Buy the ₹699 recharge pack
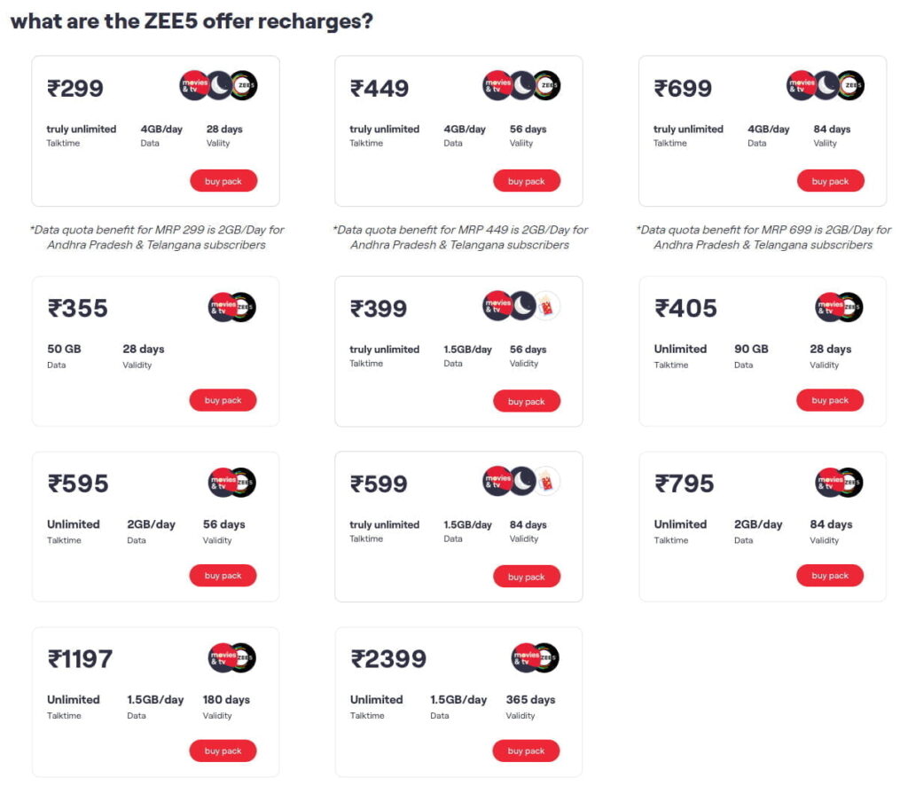This screenshot has width=908, height=810. pos(830,181)
